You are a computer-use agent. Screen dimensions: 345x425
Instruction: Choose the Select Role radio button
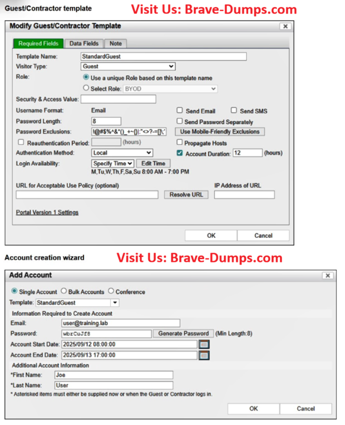pos(86,89)
